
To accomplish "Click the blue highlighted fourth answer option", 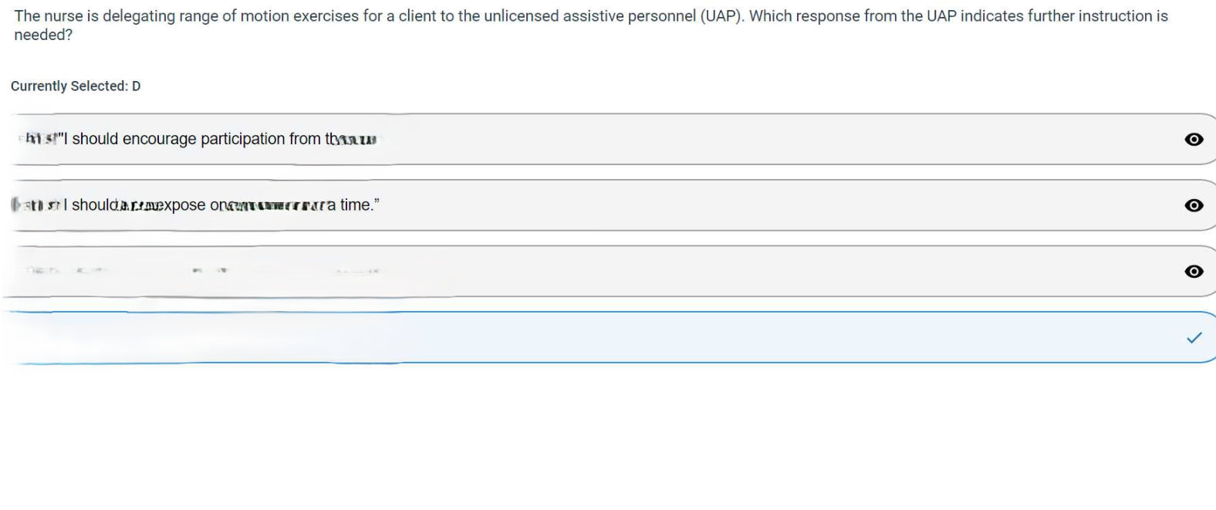I will 540,338.
